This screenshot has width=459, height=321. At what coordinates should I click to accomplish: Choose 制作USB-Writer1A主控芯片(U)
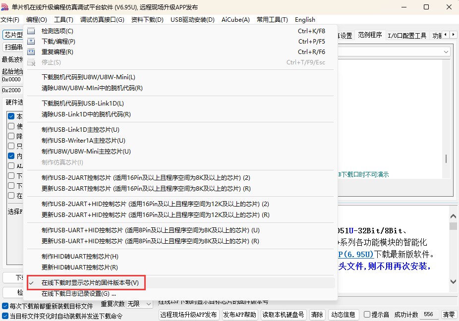pyautogui.click(x=181, y=141)
